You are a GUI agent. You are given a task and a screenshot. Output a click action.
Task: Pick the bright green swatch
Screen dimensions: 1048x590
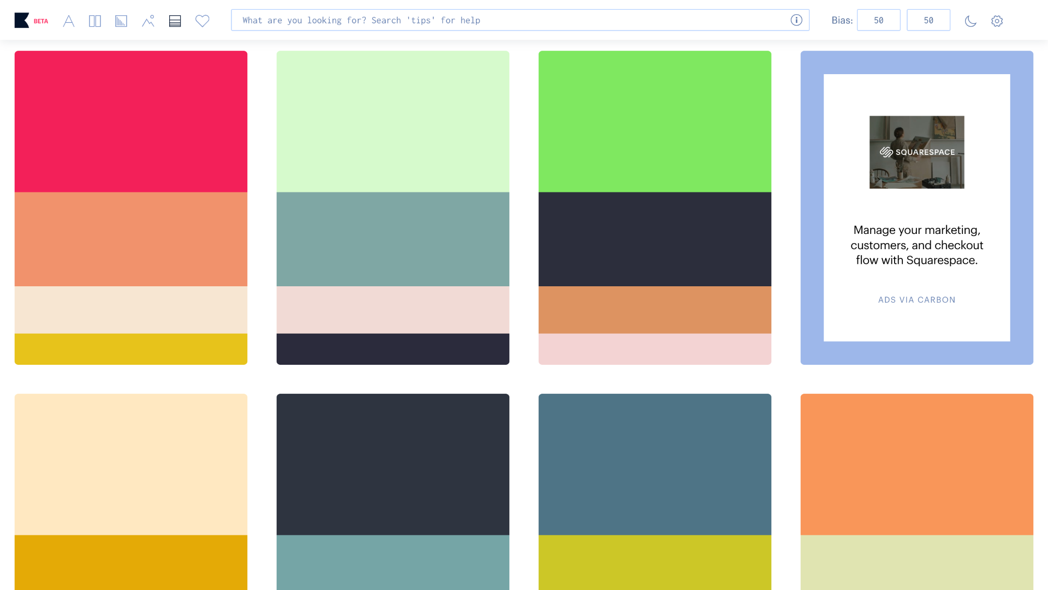coord(654,122)
